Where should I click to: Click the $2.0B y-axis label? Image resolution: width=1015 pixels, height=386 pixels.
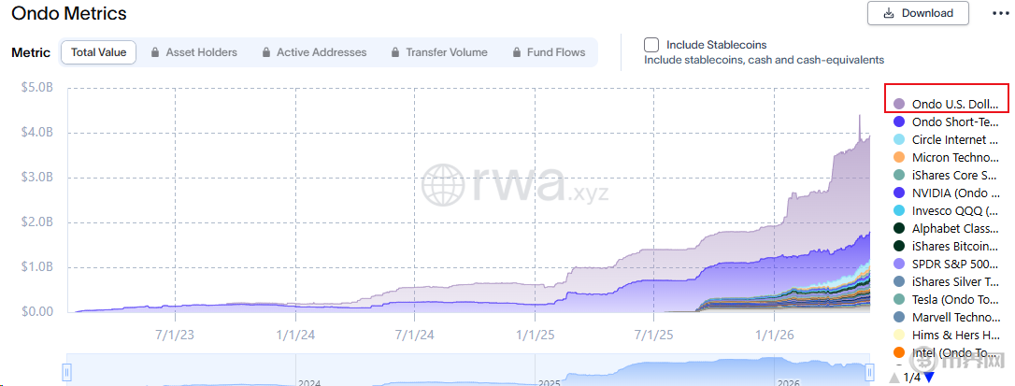(36, 222)
